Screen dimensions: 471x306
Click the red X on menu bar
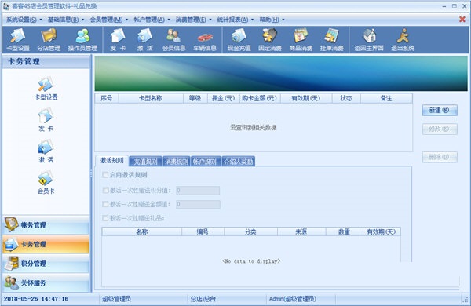pyautogui.click(x=462, y=20)
